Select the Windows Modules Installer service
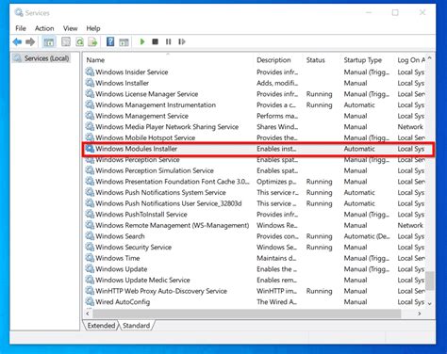Viewport: 447px width, 354px height. [258, 149]
